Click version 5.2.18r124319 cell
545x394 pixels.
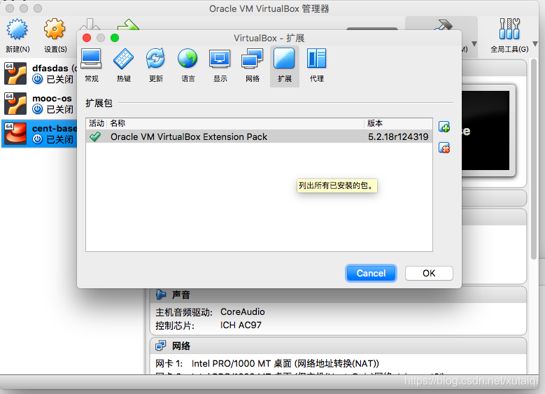(398, 136)
